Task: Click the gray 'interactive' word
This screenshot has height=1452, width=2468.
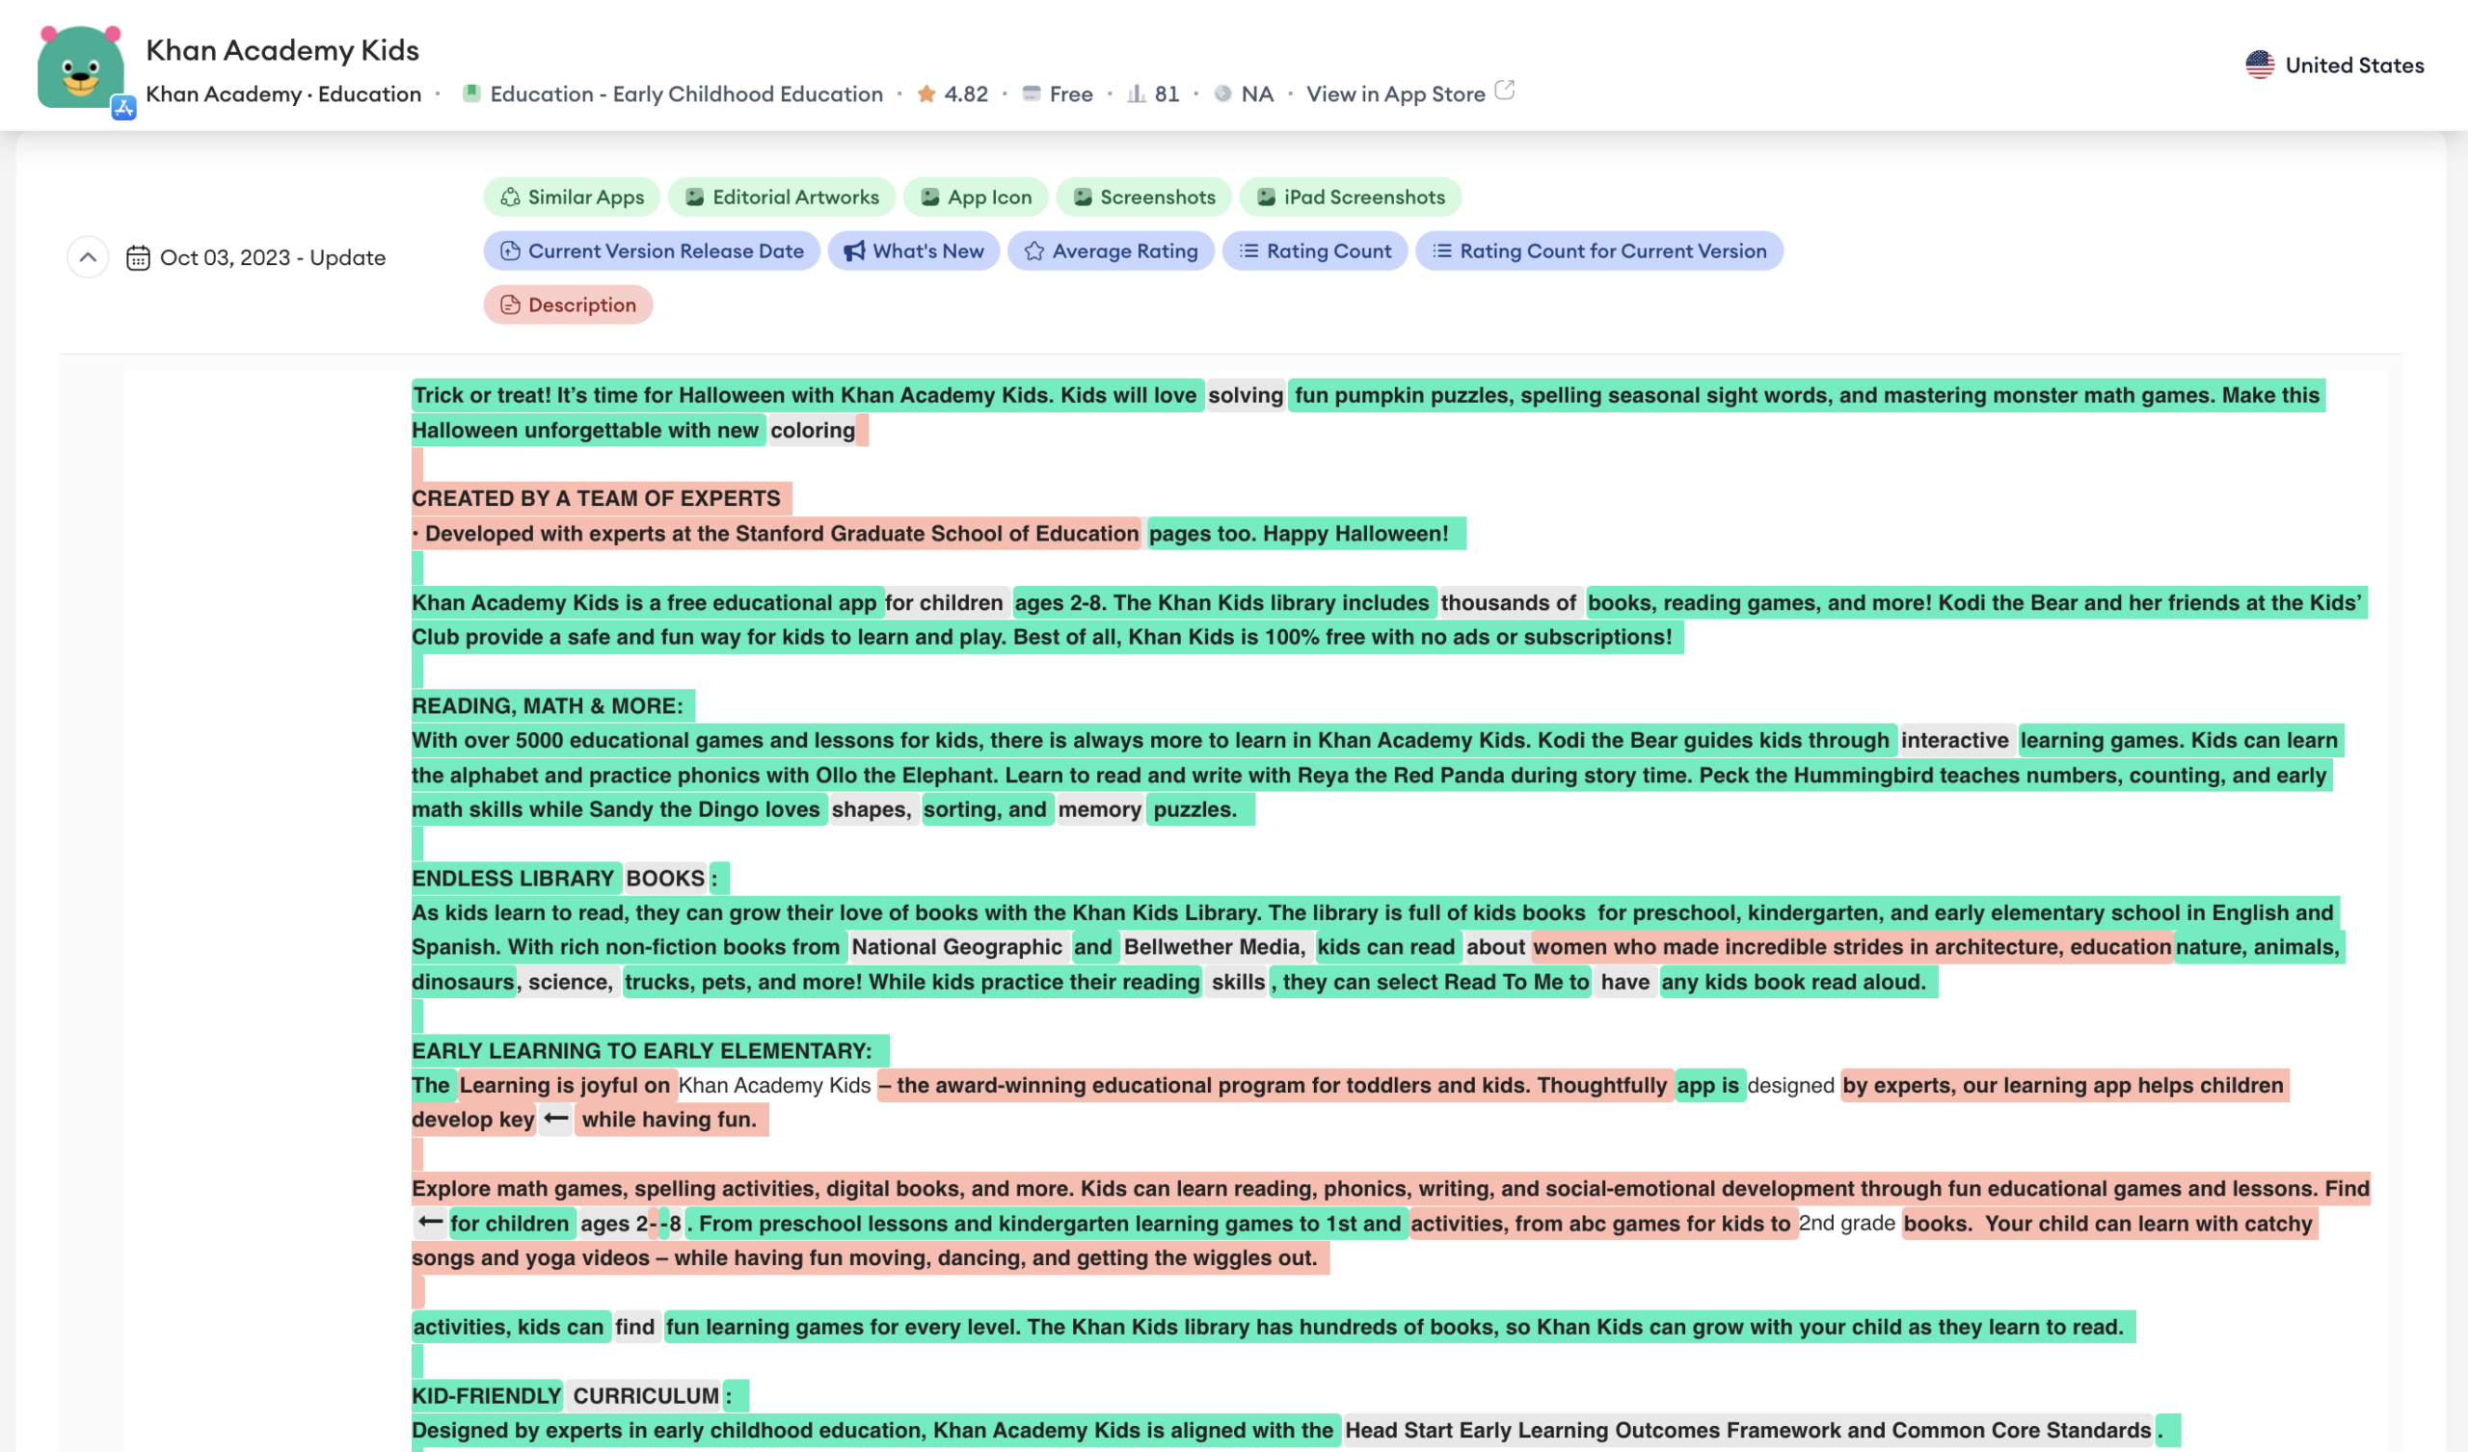Action: click(x=1954, y=740)
